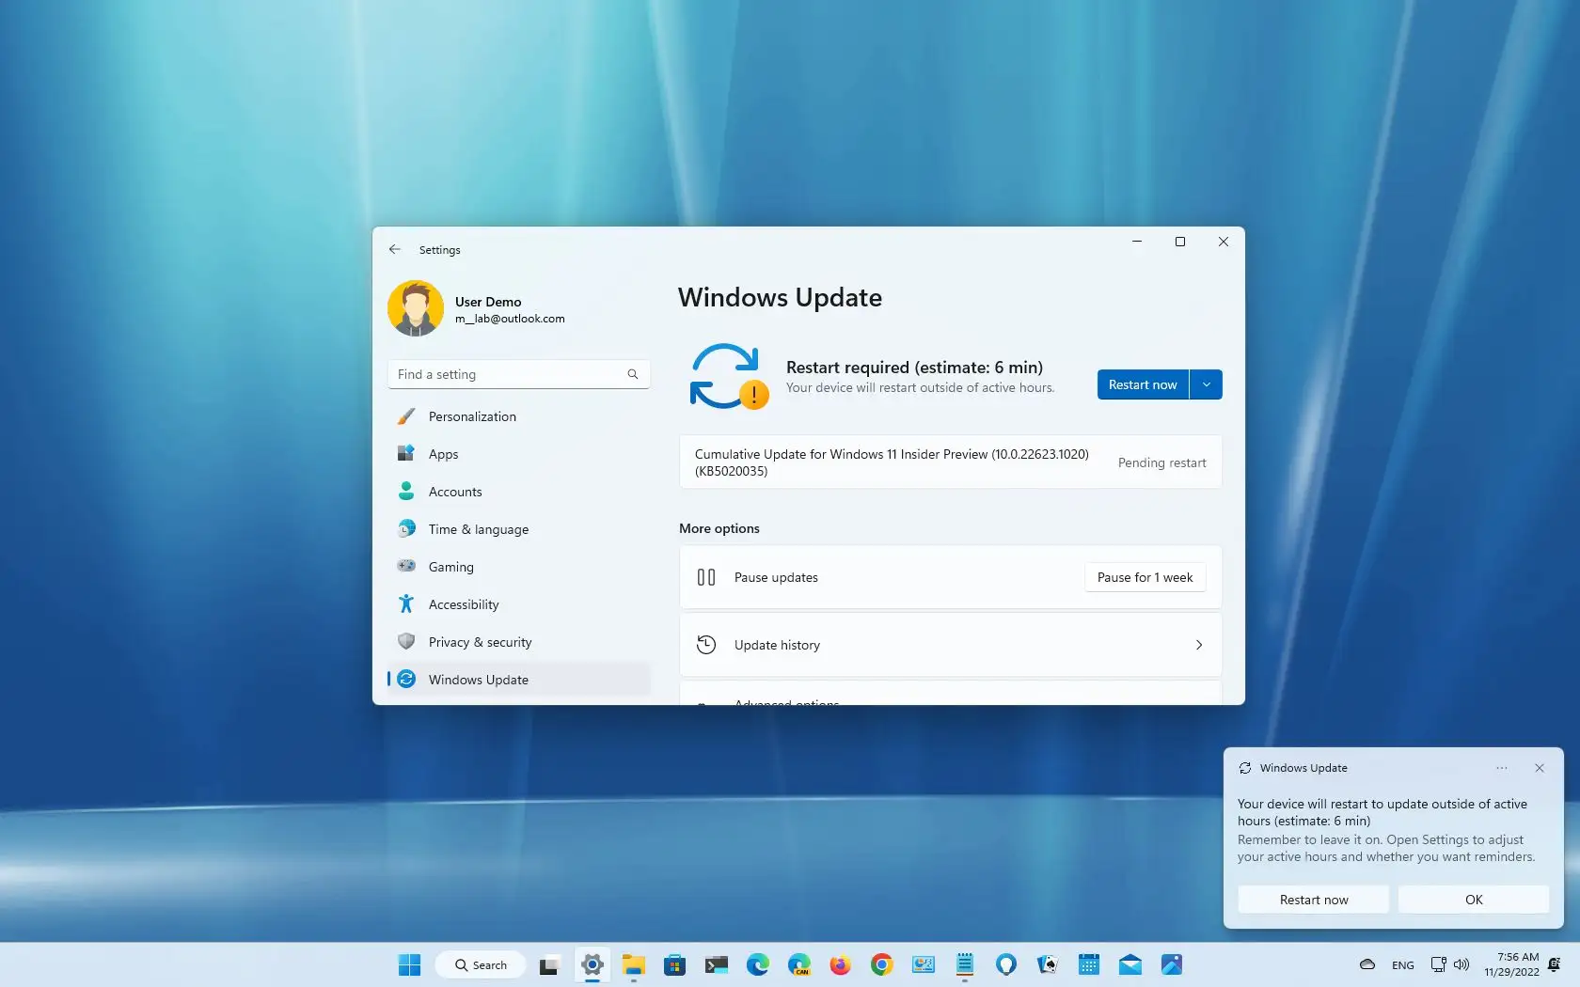Click the back arrow in Settings
Screen dimensions: 1580x987
coord(395,249)
